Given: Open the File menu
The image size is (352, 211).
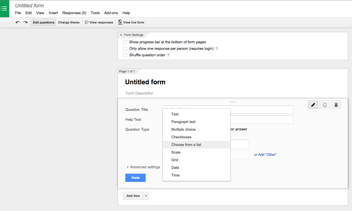Looking at the screenshot, I should 18,13.
